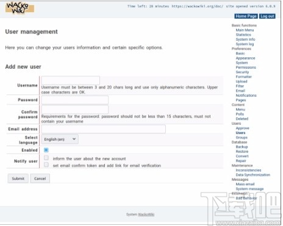
Task: Check set email confirm token option
Action: 46,164
